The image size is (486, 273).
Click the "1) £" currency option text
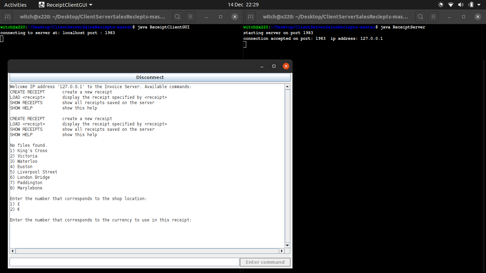click(x=15, y=204)
